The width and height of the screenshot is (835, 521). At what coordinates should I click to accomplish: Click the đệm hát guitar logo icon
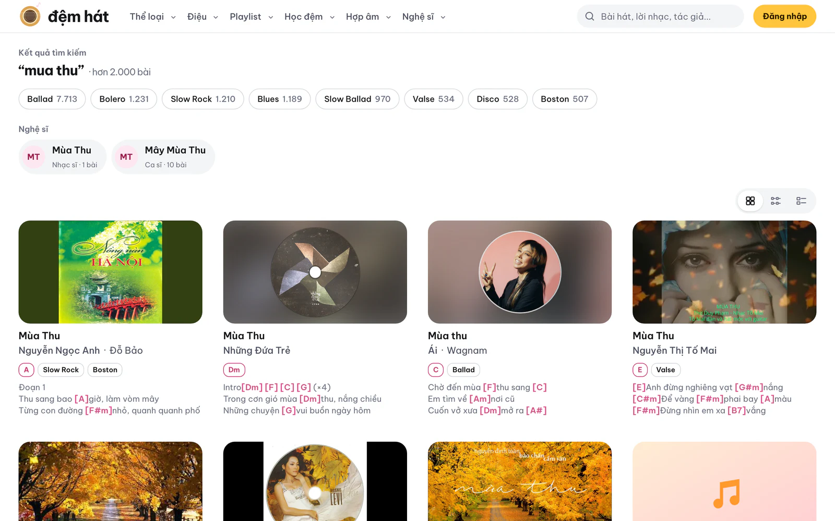point(30,16)
